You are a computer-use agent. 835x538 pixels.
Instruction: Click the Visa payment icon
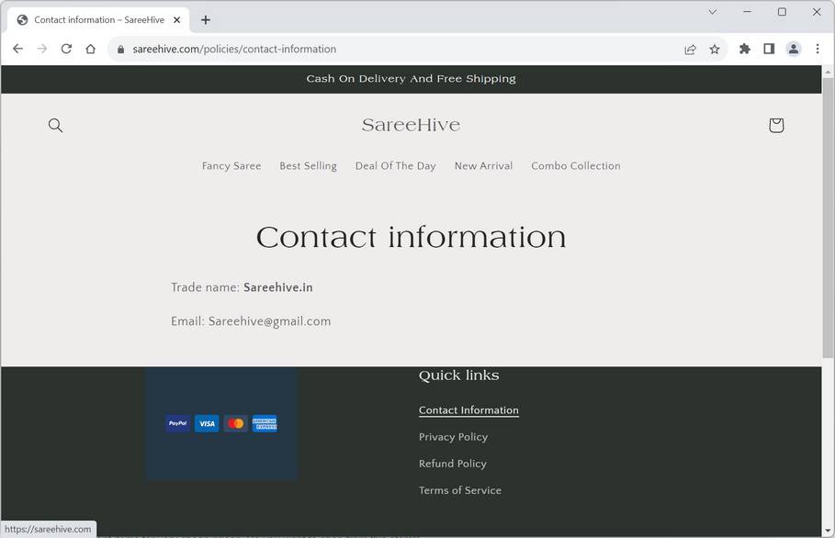coord(206,423)
